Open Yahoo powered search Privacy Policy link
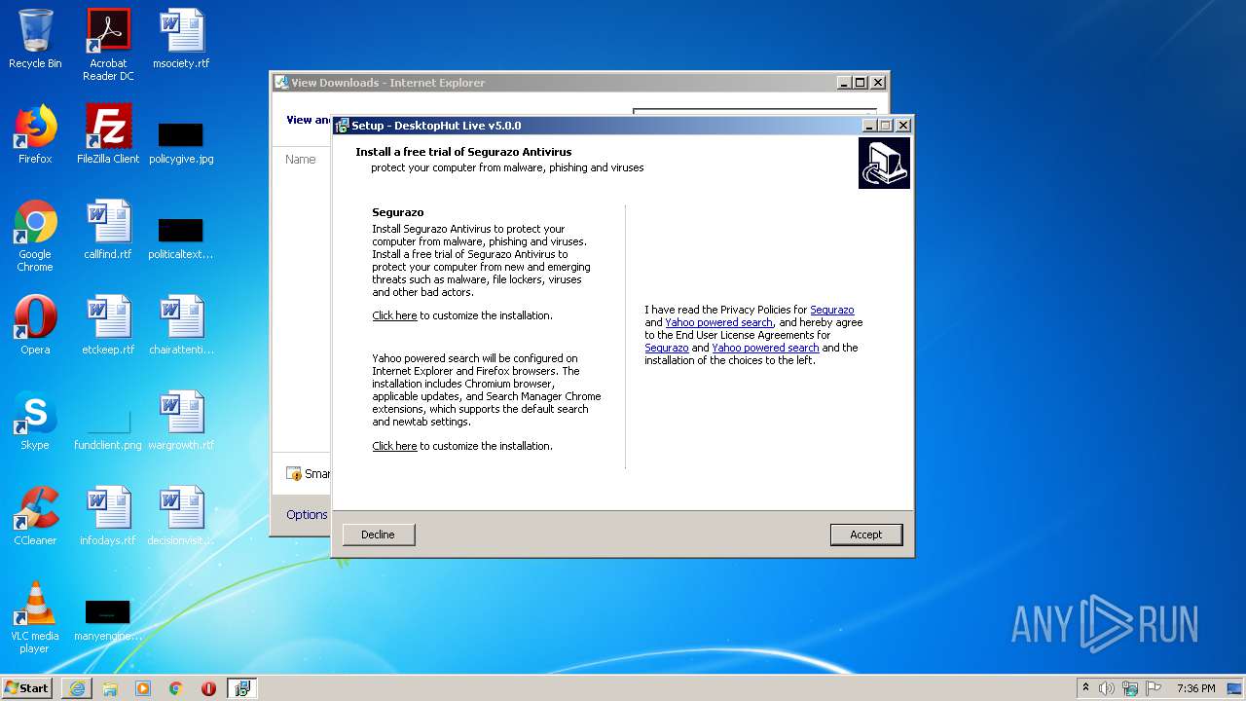Image resolution: width=1246 pixels, height=701 pixels. [x=719, y=322]
